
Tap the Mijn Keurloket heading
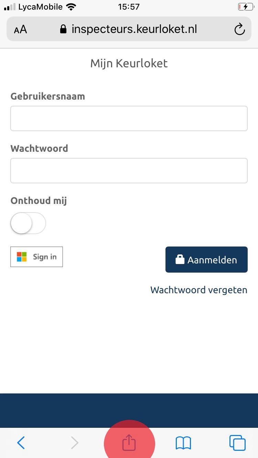click(x=129, y=63)
